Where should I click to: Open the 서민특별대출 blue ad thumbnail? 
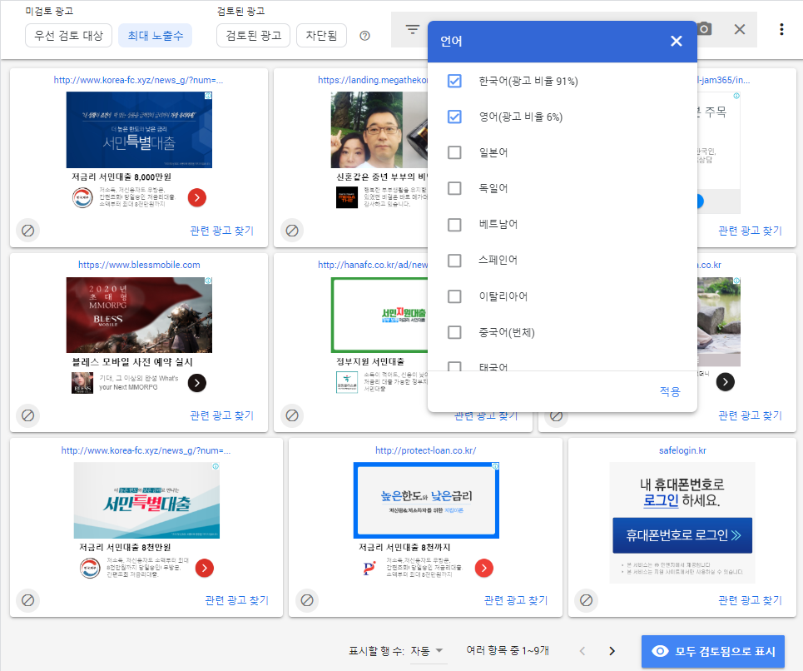[x=139, y=130]
